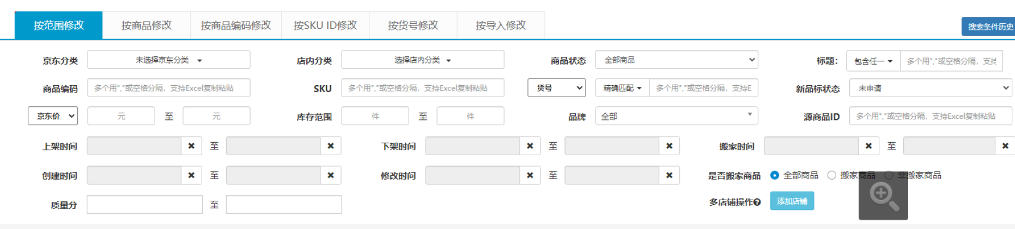The image size is (1015, 229).
Task: Open 搜索条件历史 search history
Action: [x=990, y=27]
